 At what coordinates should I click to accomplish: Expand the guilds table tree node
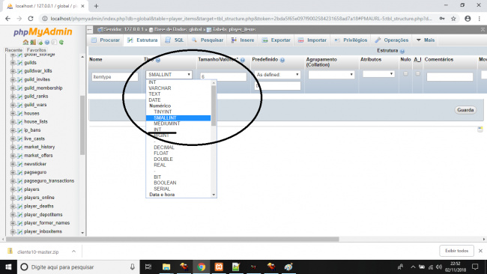point(13,63)
